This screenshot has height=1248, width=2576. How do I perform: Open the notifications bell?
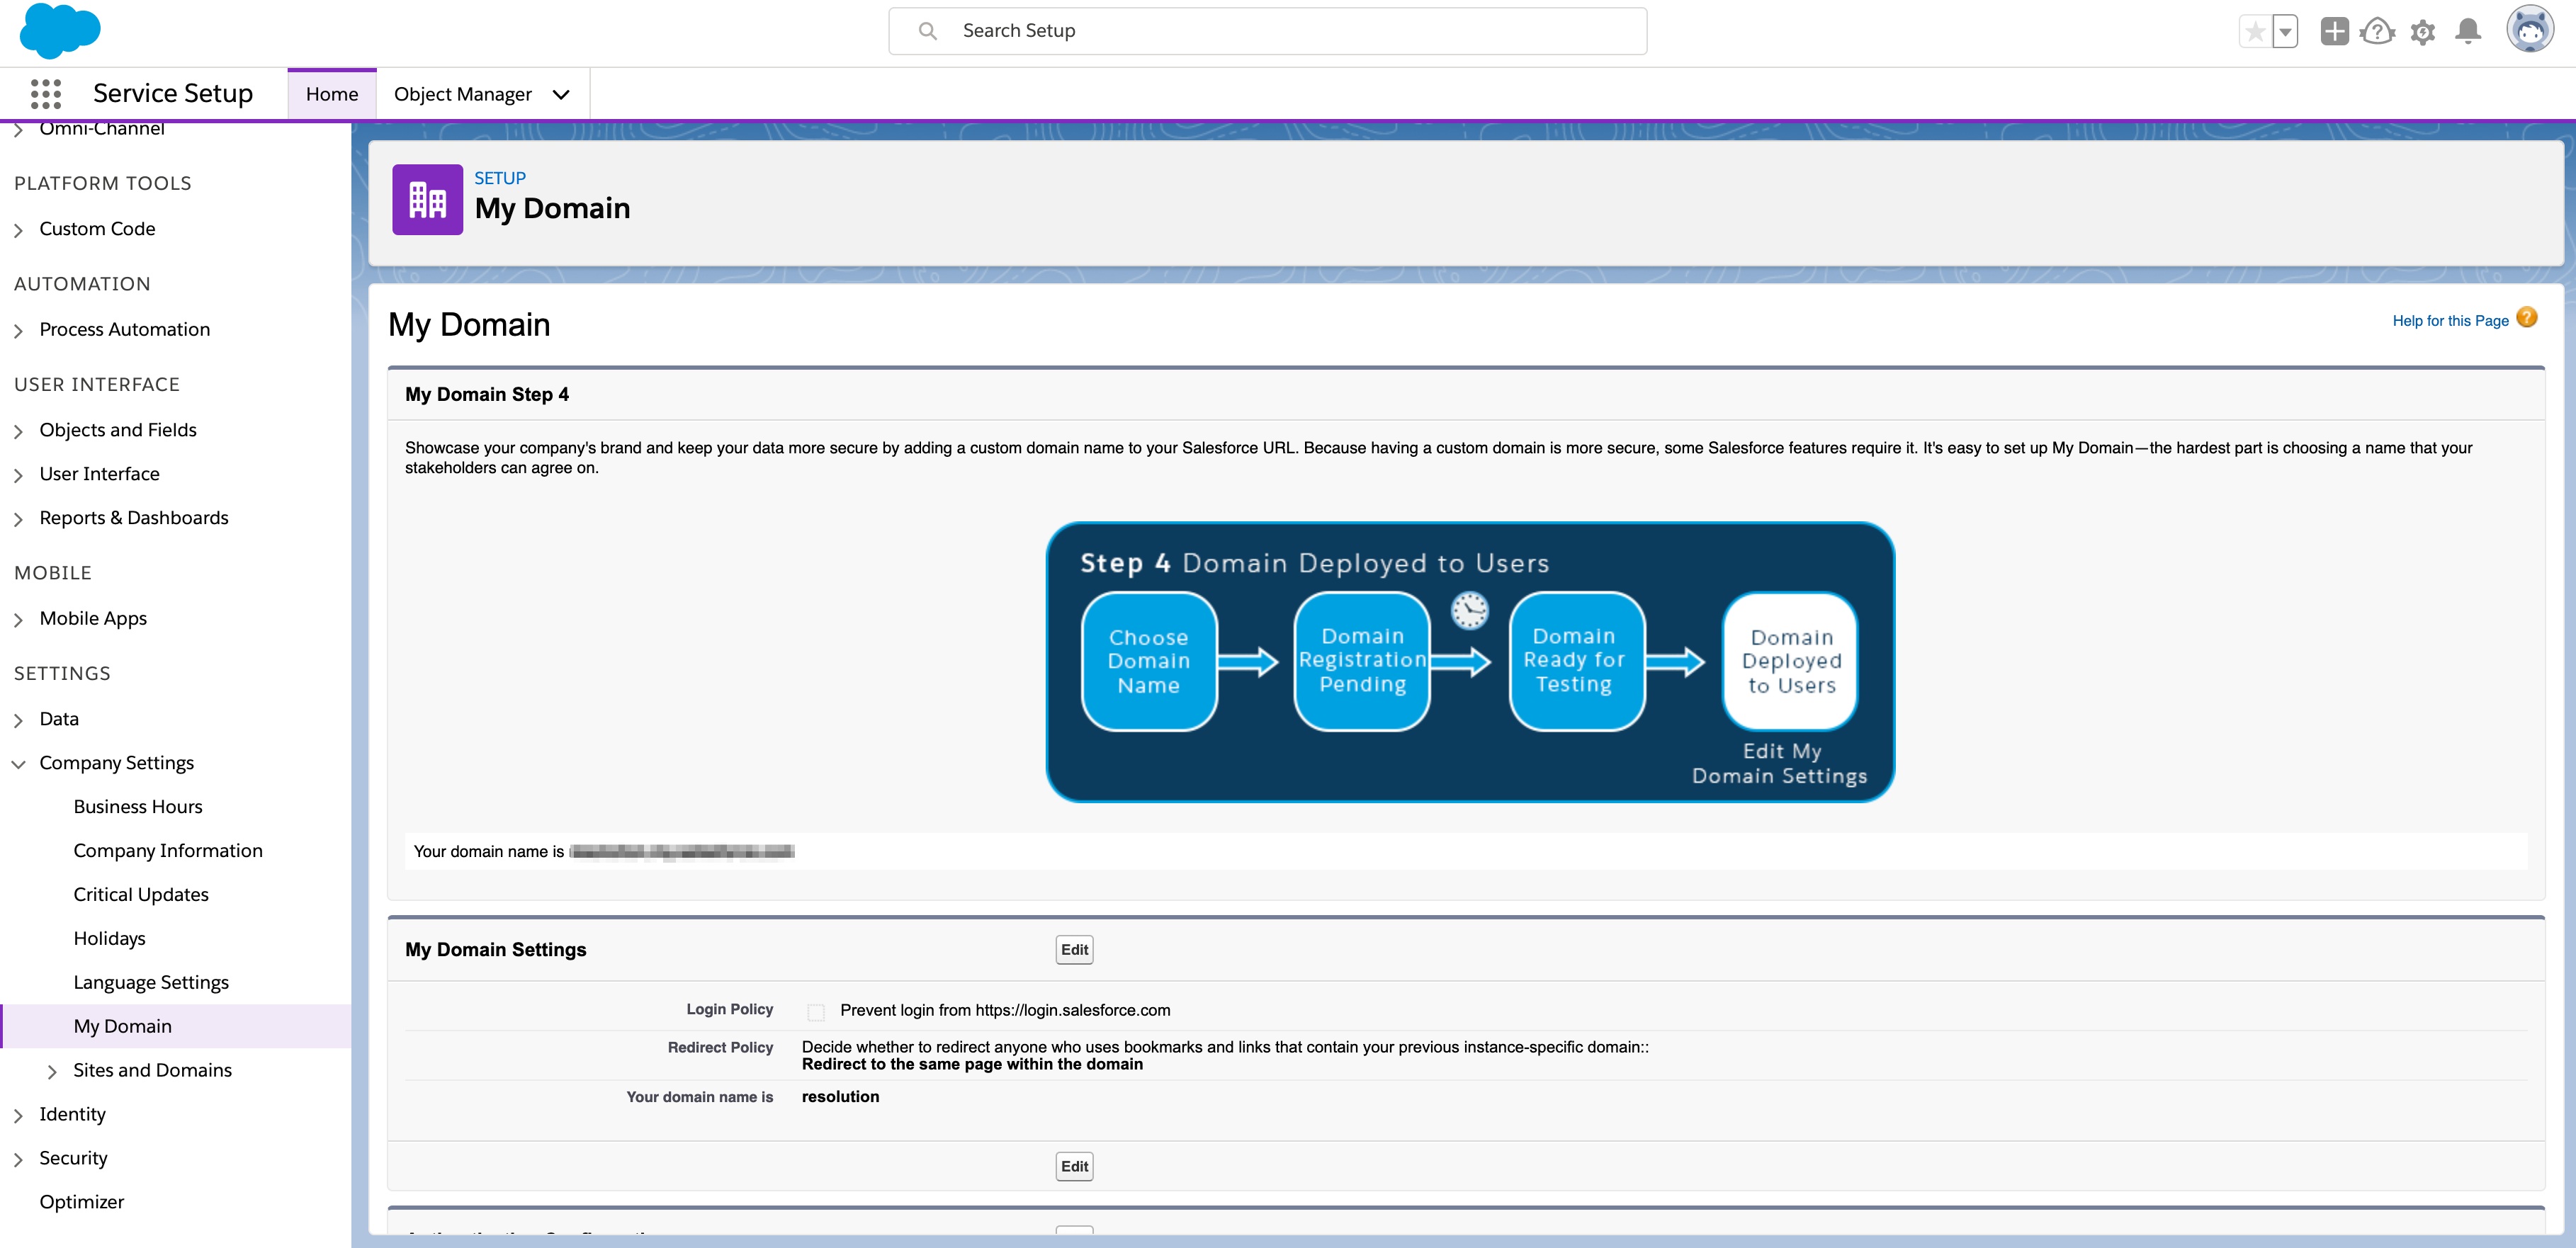(2468, 32)
